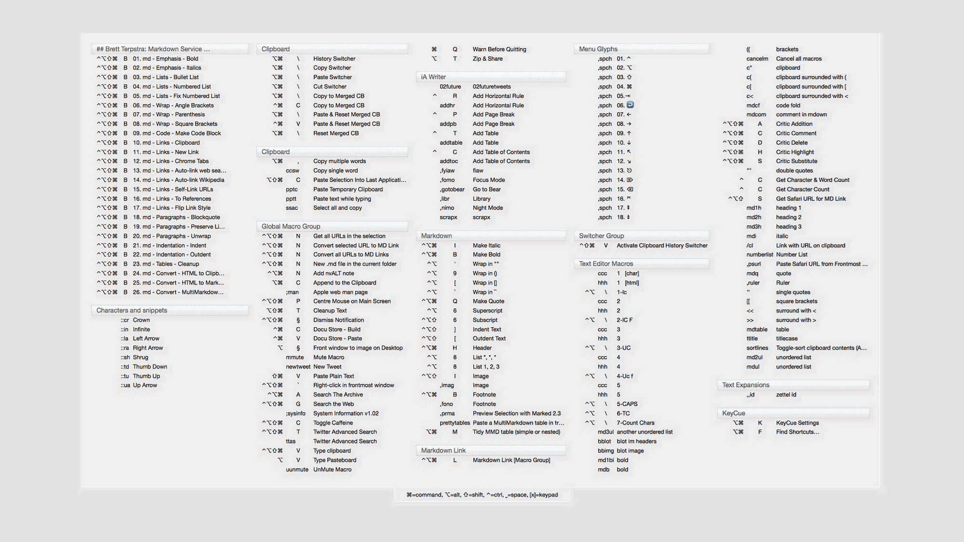Viewport: 964px width, 542px height.
Task: Click the blue glyph icon in row 06
Action: [630, 105]
